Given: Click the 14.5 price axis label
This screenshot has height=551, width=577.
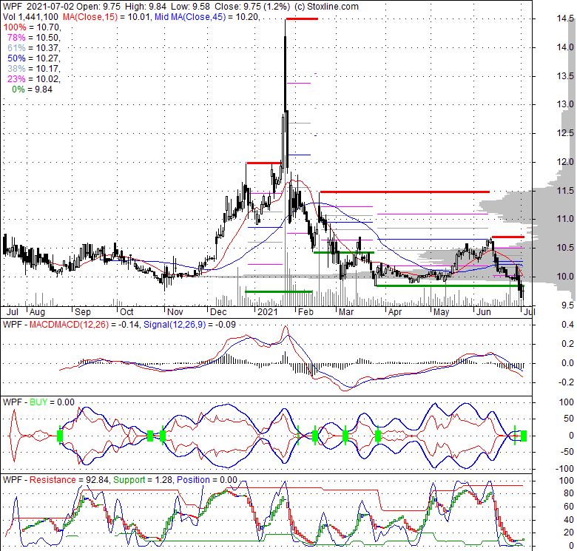Looking at the screenshot, I should [565, 18].
